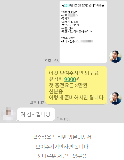
Task: Tap the 오후 1:55 timestamp
Action: pyautogui.click(x=63, y=119)
